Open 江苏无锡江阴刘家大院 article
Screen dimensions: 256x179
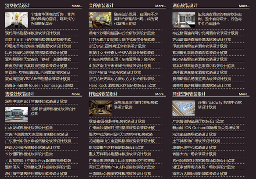click(121, 39)
